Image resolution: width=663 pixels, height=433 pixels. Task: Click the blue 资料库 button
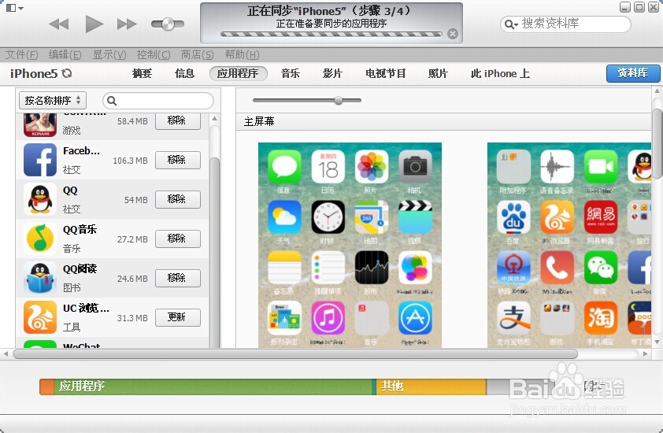coord(632,73)
